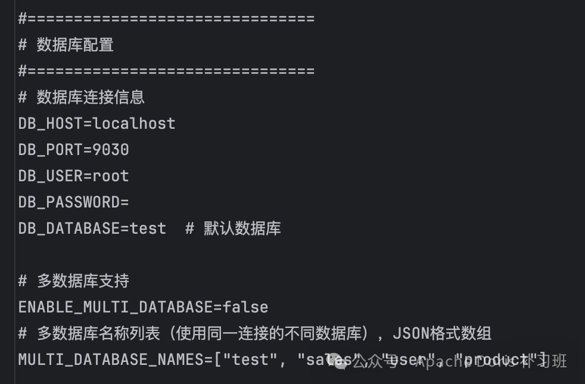Click the 数据库配置 header comment

[74, 45]
